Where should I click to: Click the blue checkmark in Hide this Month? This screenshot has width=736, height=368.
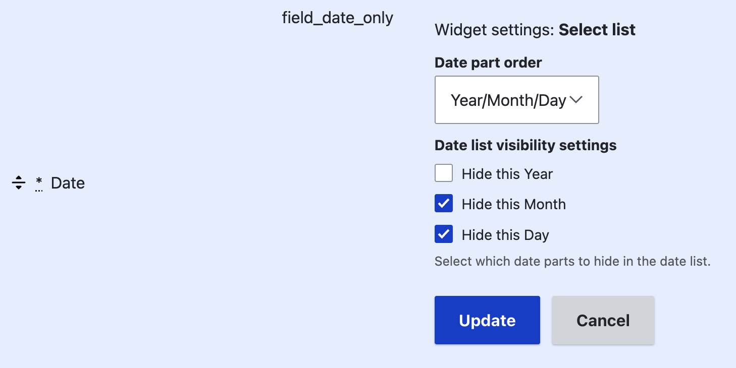coord(443,203)
